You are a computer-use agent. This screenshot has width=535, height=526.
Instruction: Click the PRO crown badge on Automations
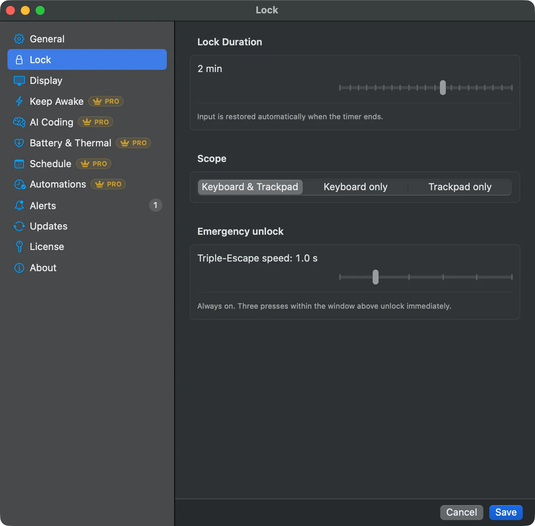(108, 184)
